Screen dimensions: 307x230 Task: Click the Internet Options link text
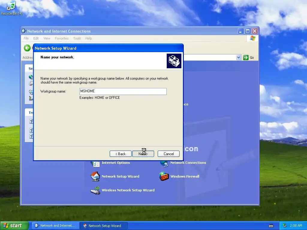click(116, 163)
